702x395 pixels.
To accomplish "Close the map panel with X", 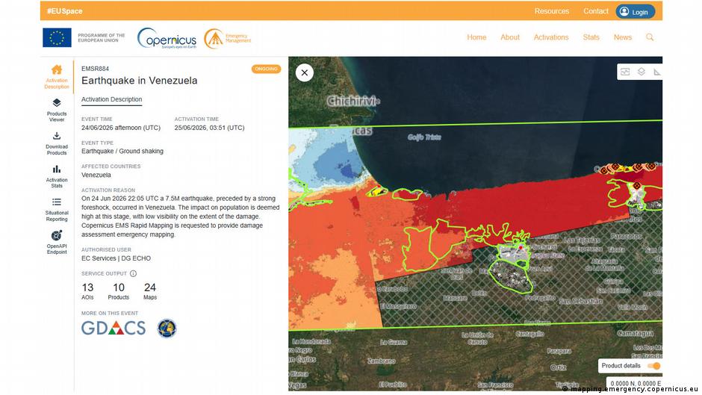I will (x=305, y=72).
